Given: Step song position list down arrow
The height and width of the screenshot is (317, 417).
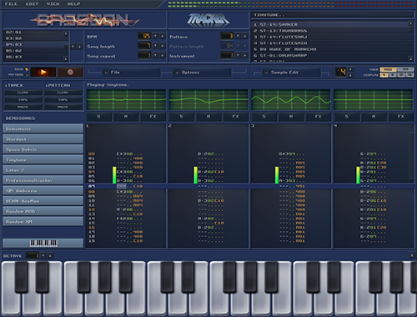Looking at the screenshot, I should (79, 47).
